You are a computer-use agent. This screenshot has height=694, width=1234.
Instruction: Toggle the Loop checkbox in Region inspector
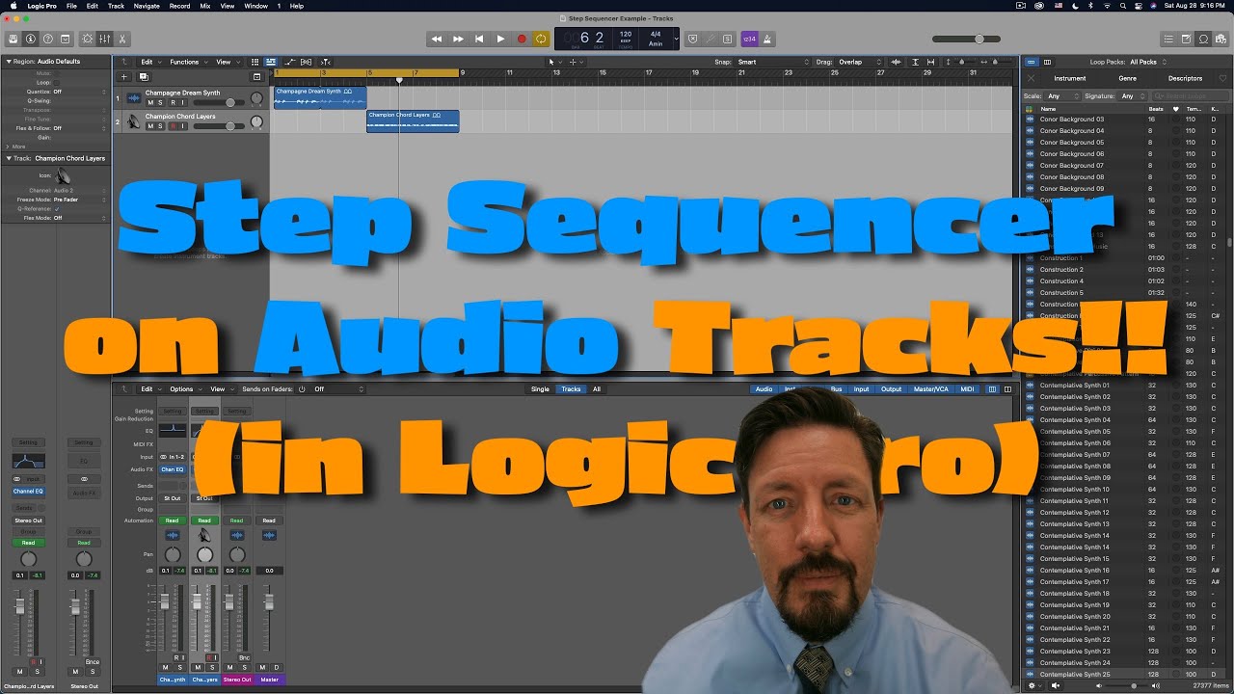point(56,82)
